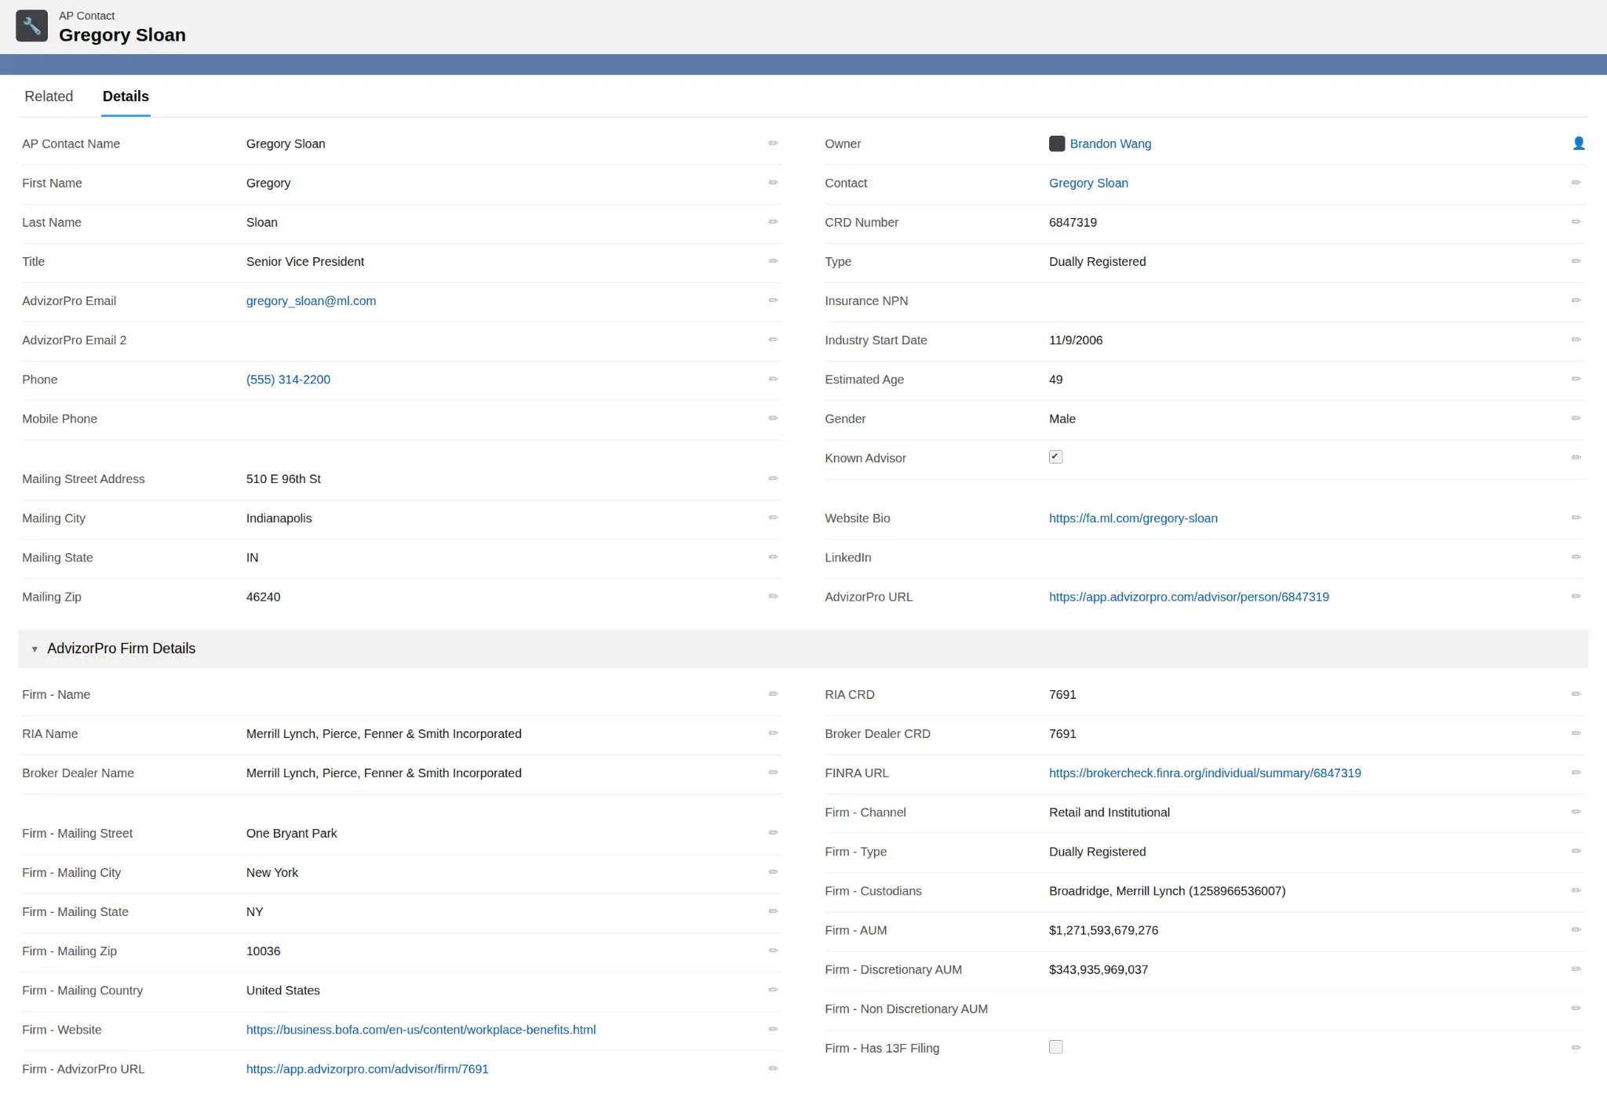This screenshot has width=1607, height=1109.
Task: Edit Insurance NPN pencil icon
Action: point(1576,300)
